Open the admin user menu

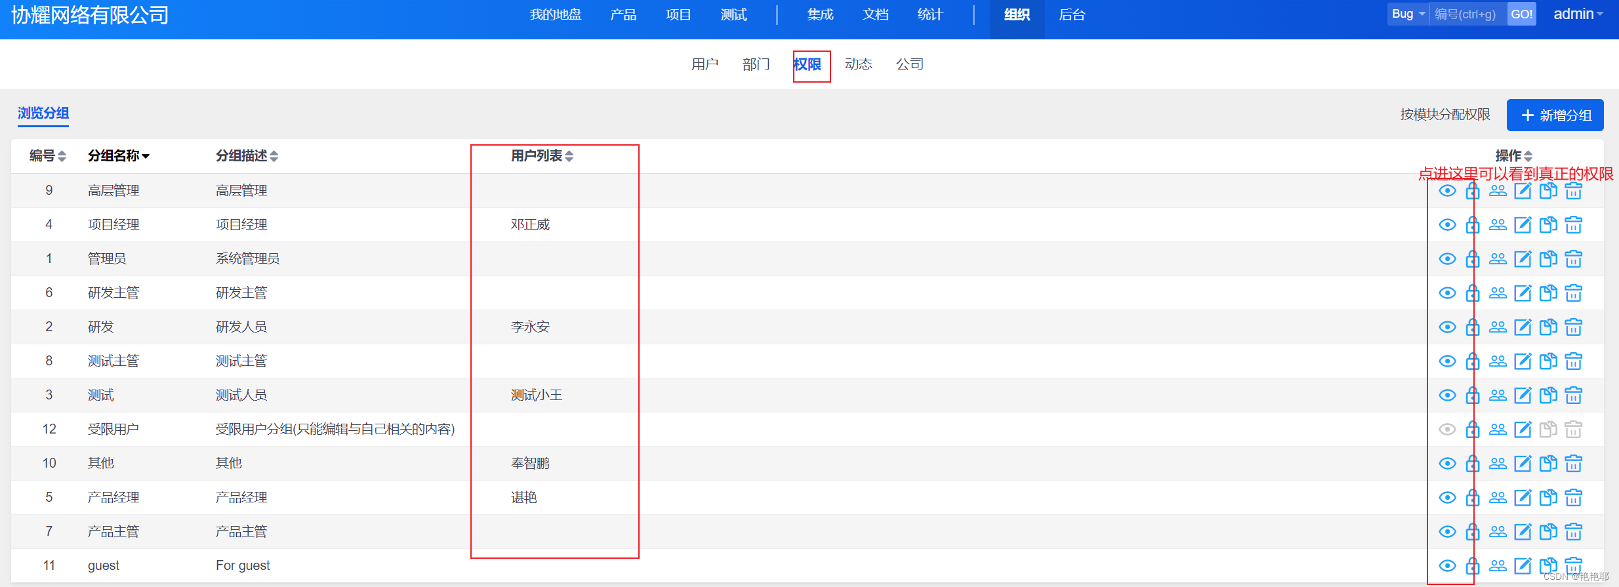pyautogui.click(x=1578, y=14)
